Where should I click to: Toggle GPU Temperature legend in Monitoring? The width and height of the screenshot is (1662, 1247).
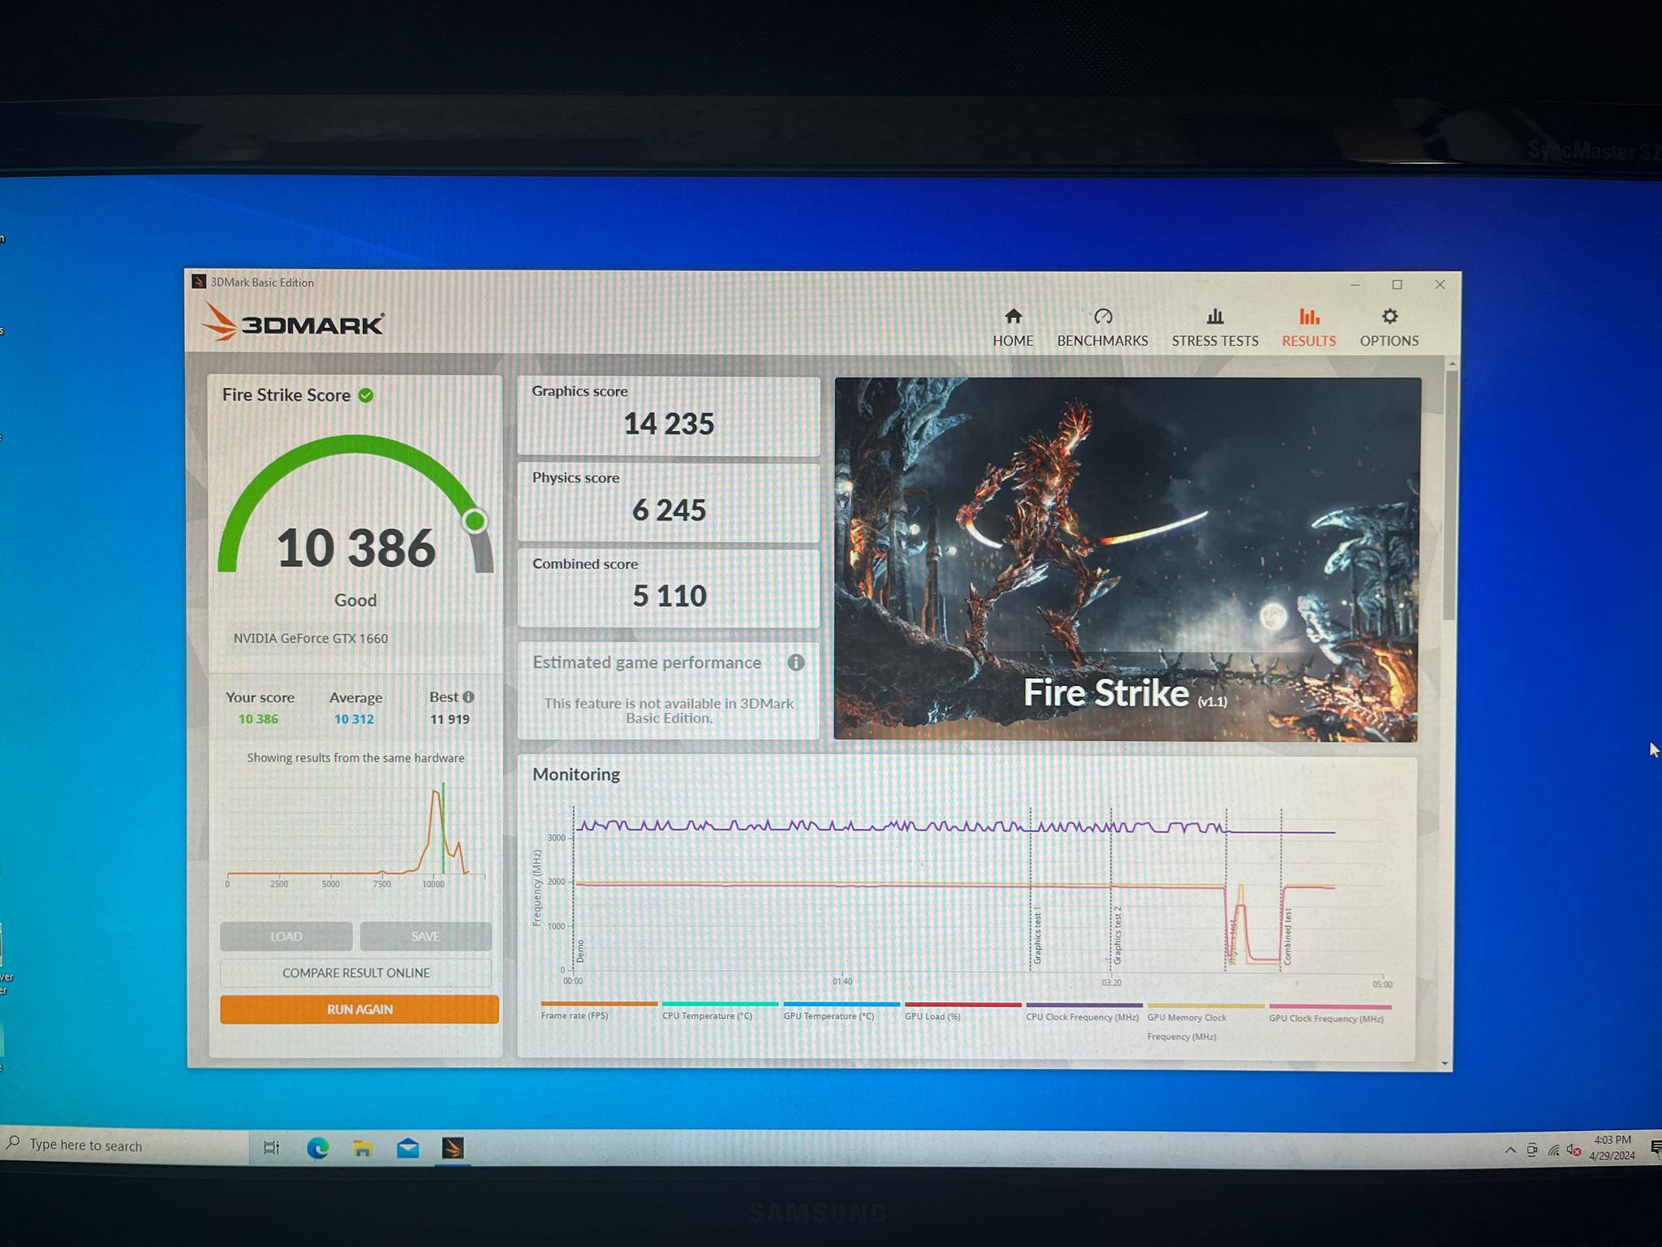pyautogui.click(x=841, y=1012)
